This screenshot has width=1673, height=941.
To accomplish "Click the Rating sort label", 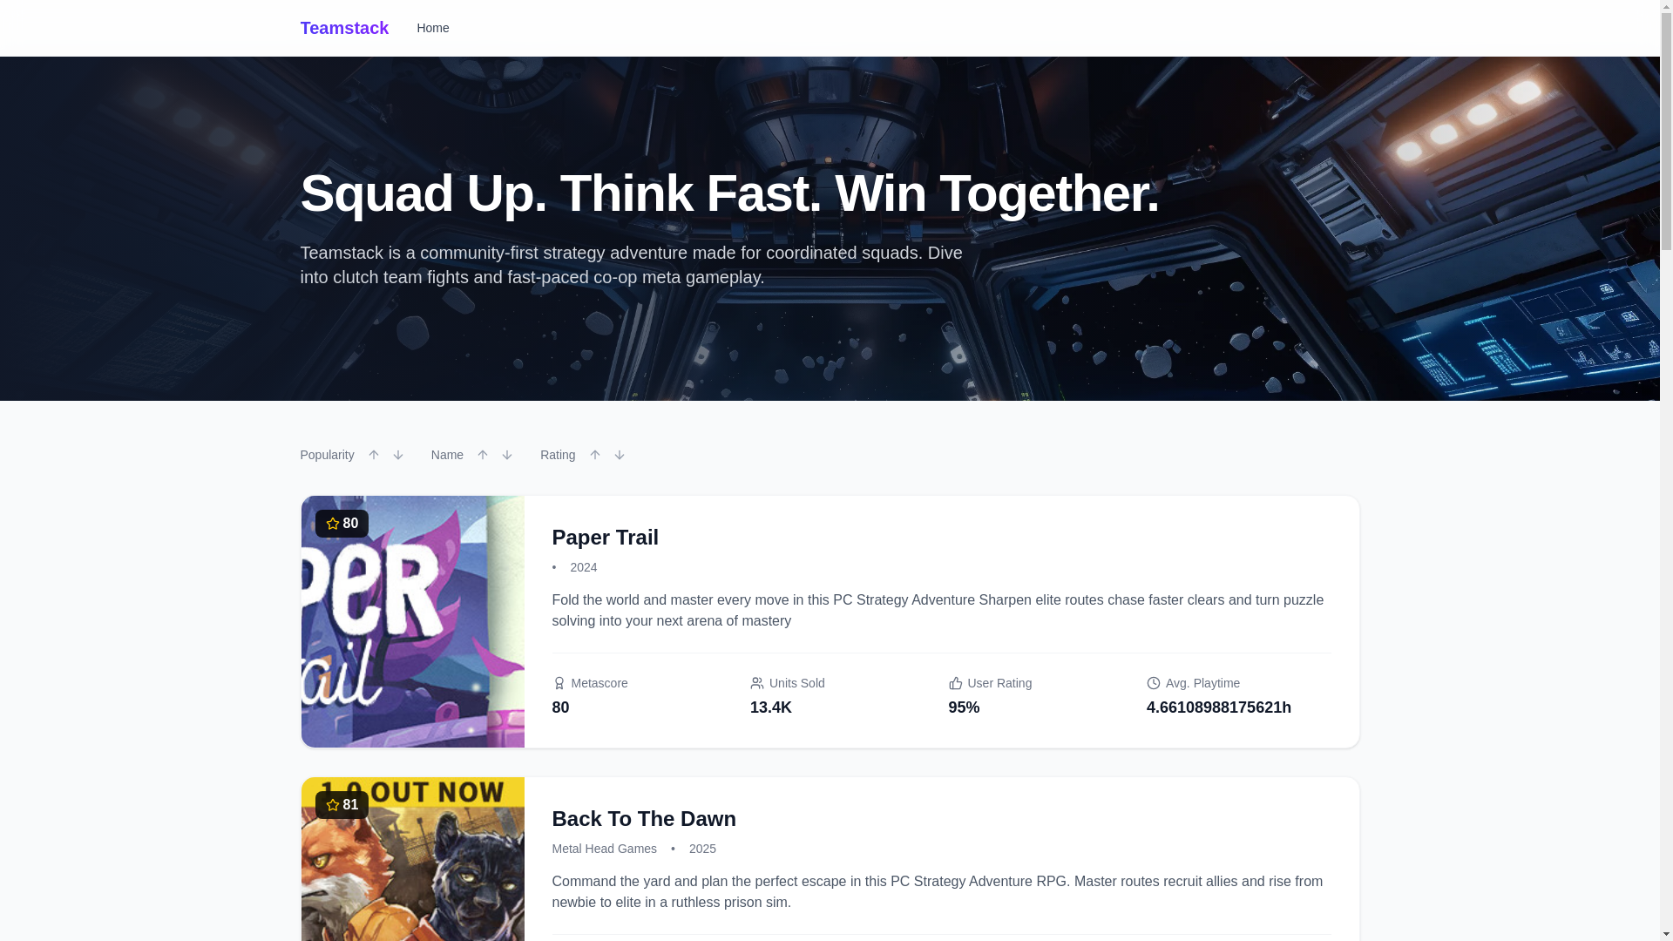I will click(x=558, y=455).
